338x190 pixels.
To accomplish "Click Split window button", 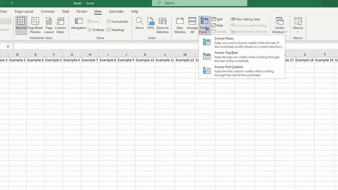I will (217, 19).
